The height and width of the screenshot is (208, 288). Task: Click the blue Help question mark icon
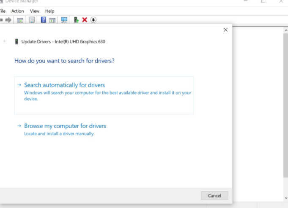pyautogui.click(x=43, y=19)
